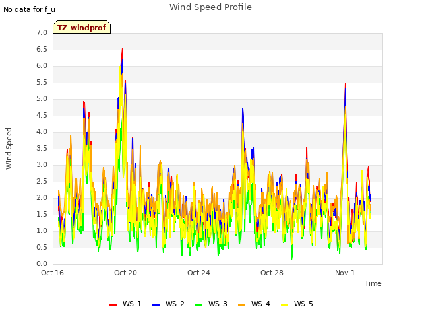Click the Oct 20 x-axis tick label
Image resolution: width=422 pixels, height=317 pixels.
pos(126,273)
